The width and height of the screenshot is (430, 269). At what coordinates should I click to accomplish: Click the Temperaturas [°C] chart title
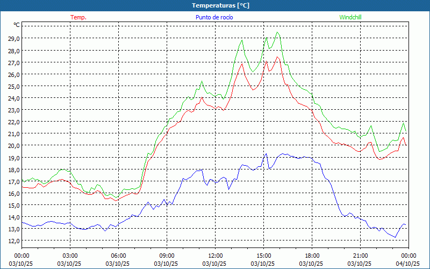tap(220, 5)
